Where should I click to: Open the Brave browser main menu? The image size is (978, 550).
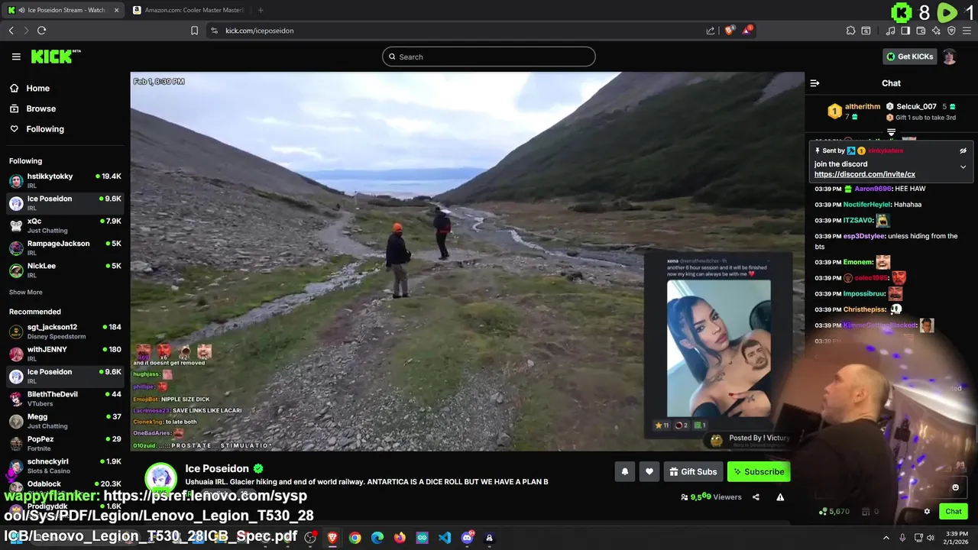(967, 31)
